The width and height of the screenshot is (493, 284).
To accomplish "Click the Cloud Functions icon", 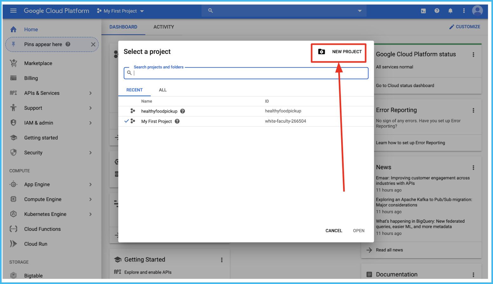I will click(13, 229).
